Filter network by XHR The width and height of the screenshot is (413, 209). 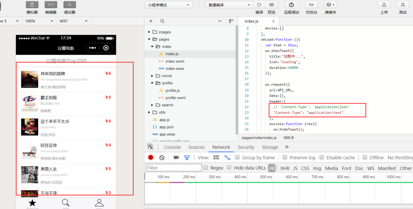(285, 168)
